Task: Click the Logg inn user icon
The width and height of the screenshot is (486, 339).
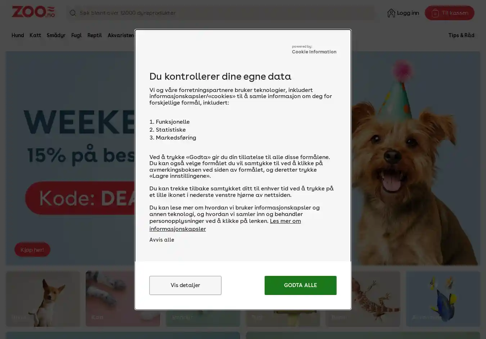Action: click(391, 13)
